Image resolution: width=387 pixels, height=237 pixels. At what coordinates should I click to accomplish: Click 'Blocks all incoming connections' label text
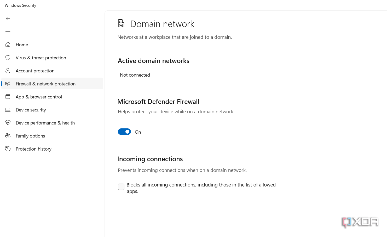tap(201, 188)
